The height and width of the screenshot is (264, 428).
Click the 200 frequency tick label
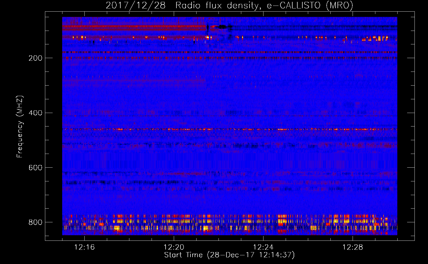pos(35,58)
